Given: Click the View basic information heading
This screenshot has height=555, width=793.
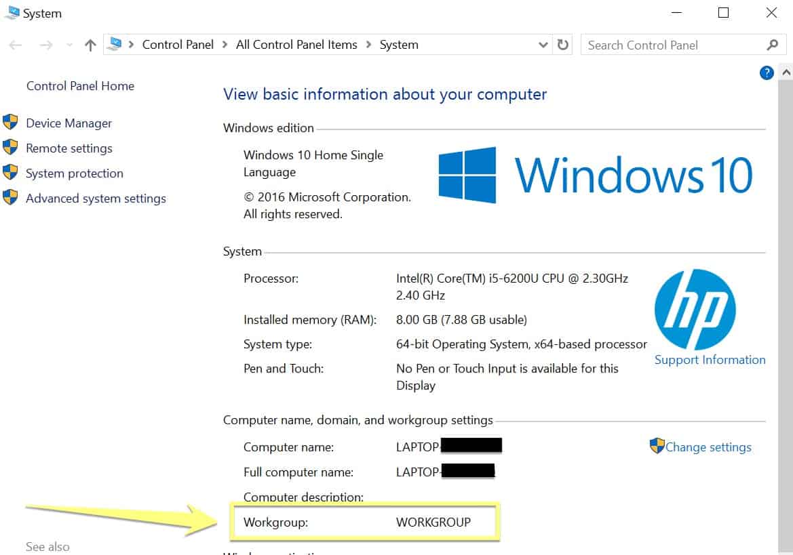Looking at the screenshot, I should point(385,94).
